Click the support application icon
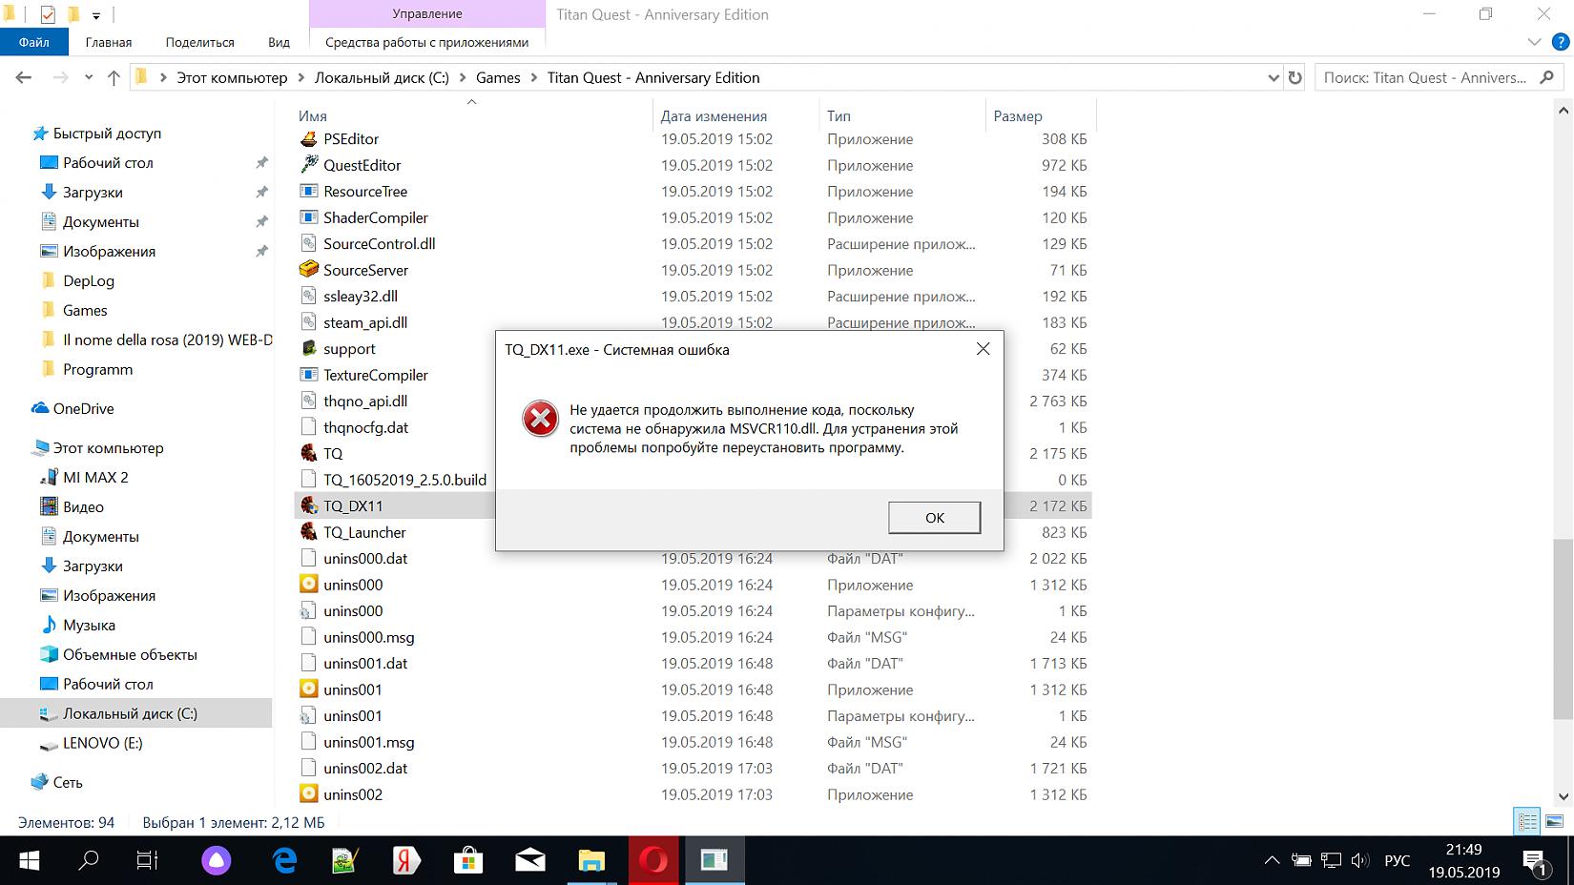The width and height of the screenshot is (1574, 885). click(308, 349)
